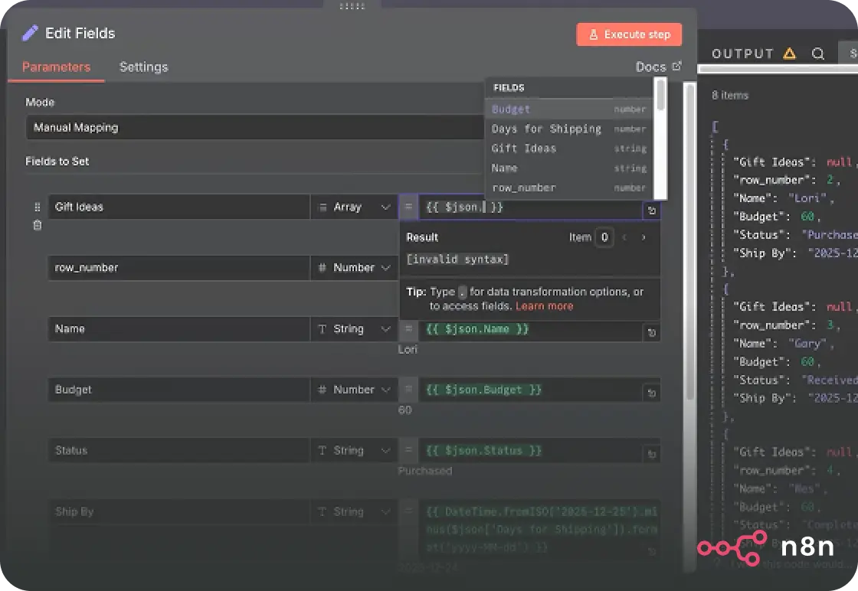Search the output panel with magnifier icon

[818, 54]
